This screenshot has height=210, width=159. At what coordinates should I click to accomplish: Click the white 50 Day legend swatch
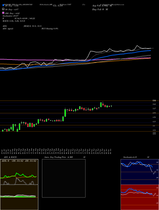click(x=3, y=9)
